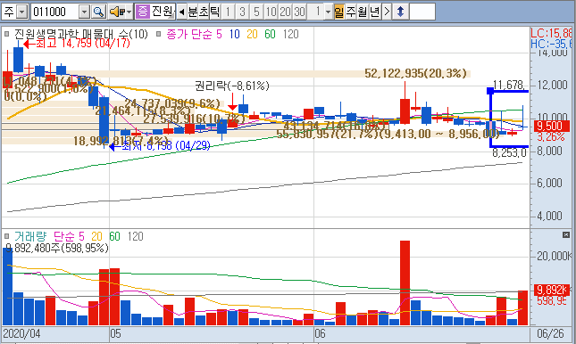Click the blue up-down arrow icon

click(400, 12)
